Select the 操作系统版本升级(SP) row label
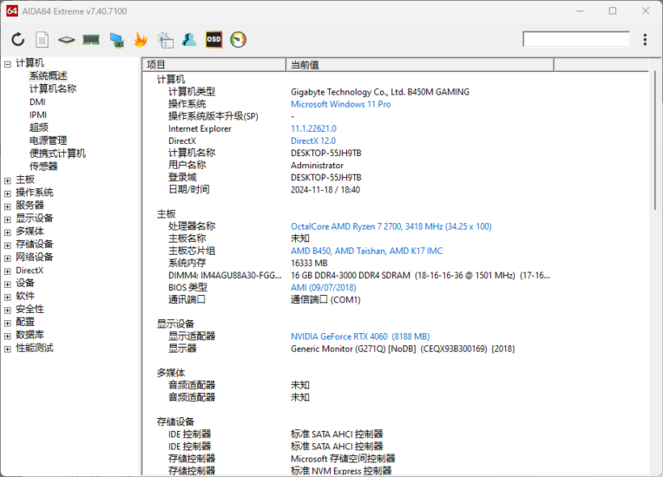This screenshot has height=477, width=663. click(x=213, y=116)
